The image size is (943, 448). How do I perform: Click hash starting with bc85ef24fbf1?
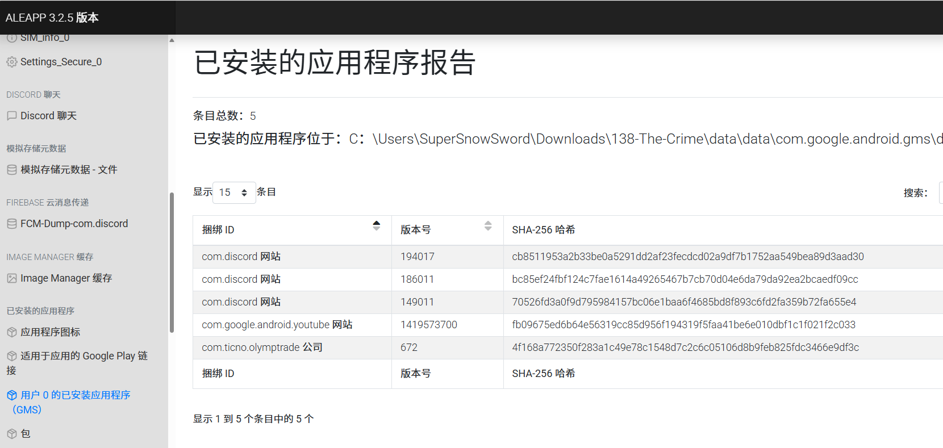click(x=685, y=279)
